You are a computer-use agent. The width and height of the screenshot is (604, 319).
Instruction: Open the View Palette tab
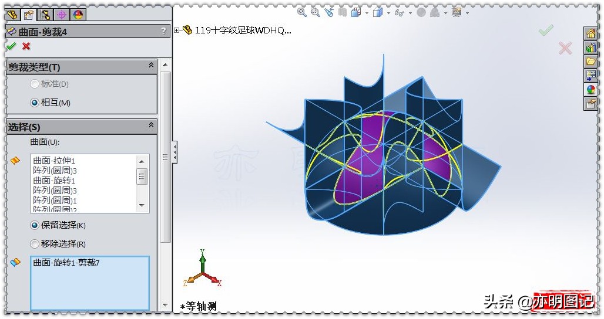(x=590, y=75)
